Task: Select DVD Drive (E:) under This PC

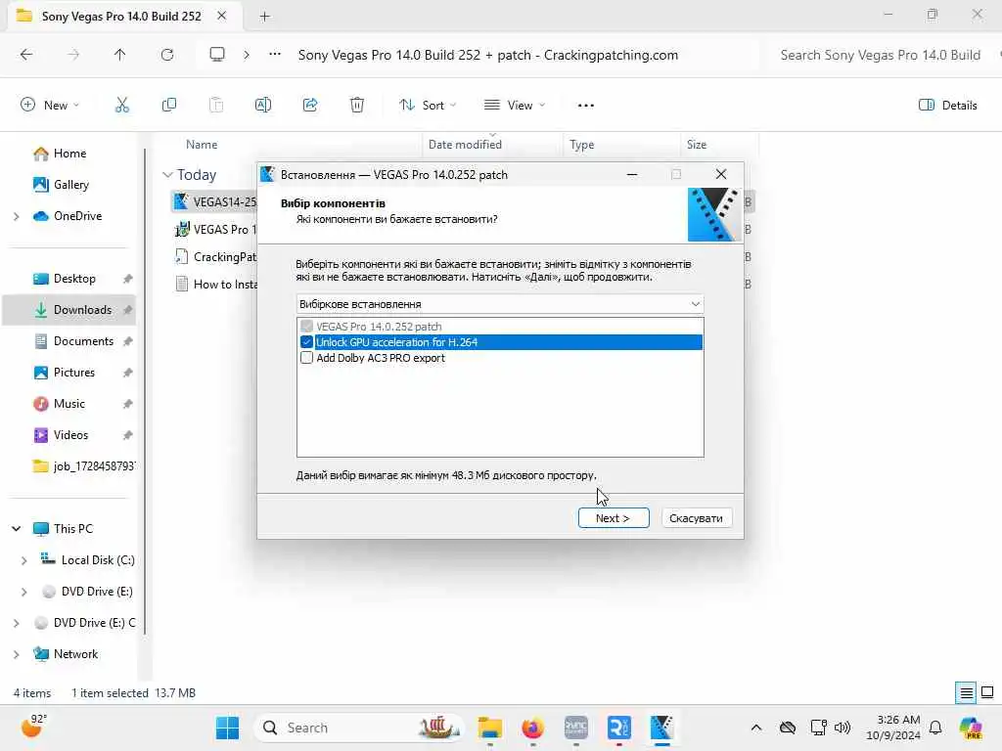Action: click(97, 592)
